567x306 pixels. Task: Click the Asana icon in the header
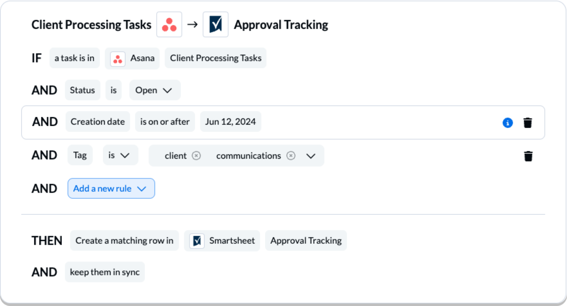[x=169, y=24]
